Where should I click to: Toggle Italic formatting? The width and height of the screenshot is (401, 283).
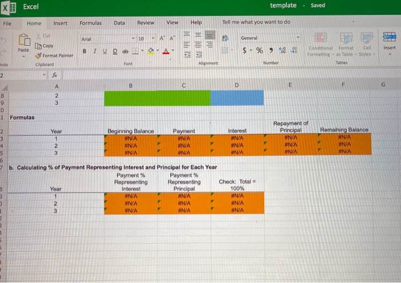point(95,51)
